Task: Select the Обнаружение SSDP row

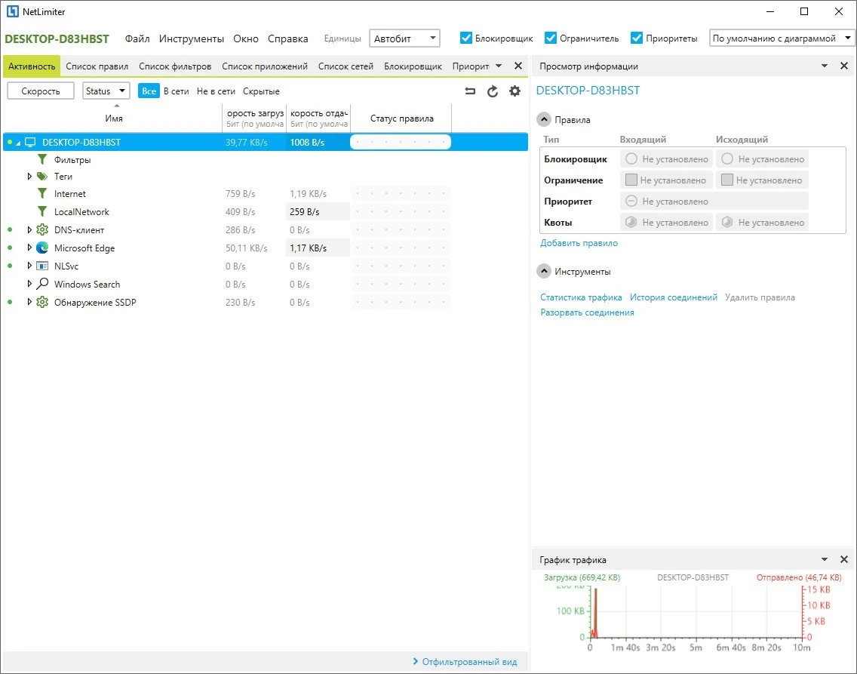Action: click(266, 303)
